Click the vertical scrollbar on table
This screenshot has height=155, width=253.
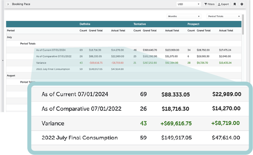[243, 24]
